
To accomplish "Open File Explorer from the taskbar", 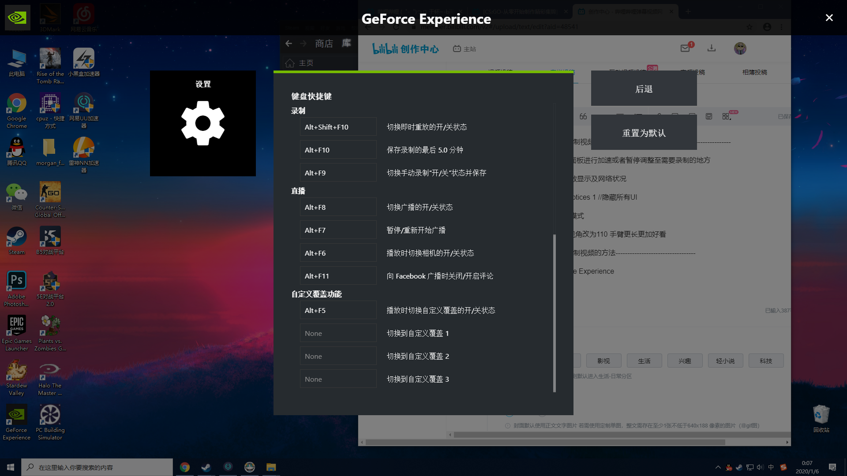I will pos(271,467).
